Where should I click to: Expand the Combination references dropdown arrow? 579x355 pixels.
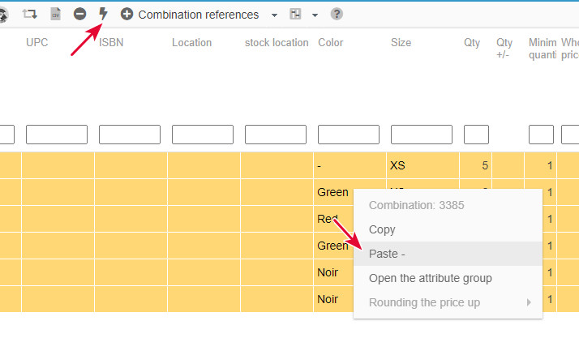coord(274,15)
